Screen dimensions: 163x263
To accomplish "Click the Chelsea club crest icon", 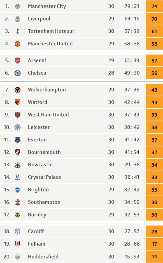I will [x=17, y=73].
